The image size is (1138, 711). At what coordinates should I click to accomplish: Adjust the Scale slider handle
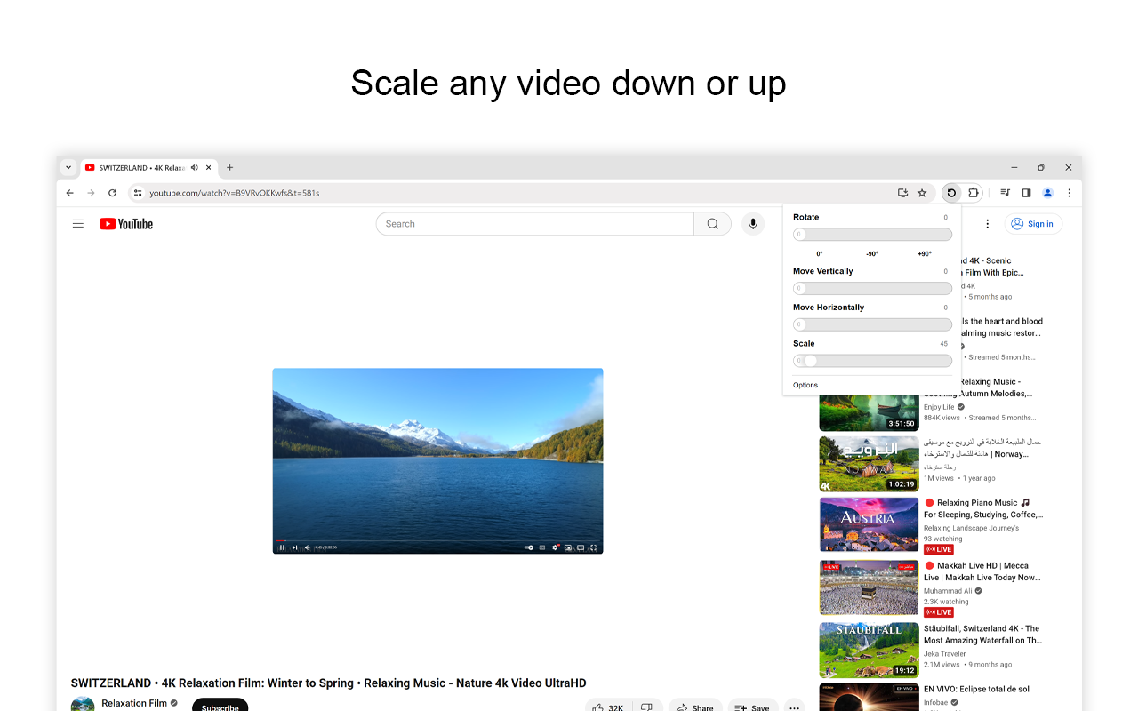[x=812, y=360]
